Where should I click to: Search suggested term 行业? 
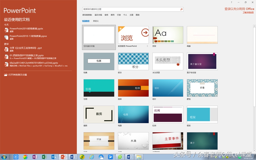[119, 15]
